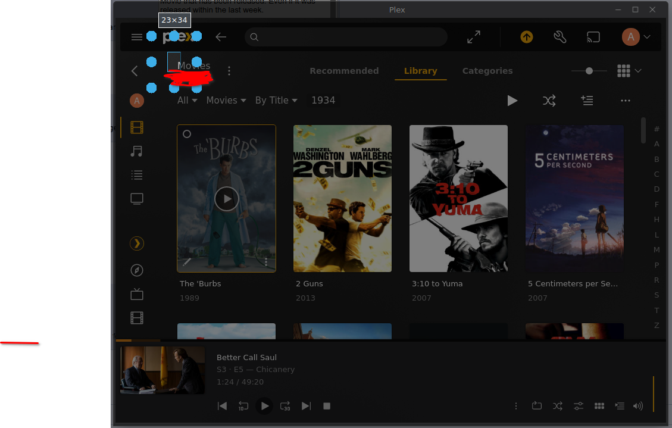Seek in the player progress bar
Screen dimensions: 672x428
(x=391, y=340)
